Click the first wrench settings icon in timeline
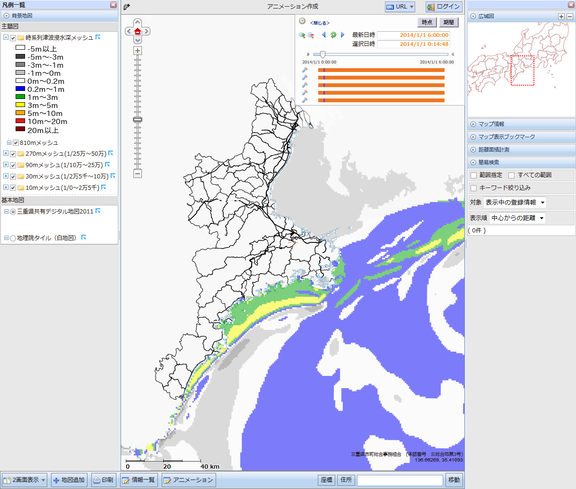 (x=305, y=70)
